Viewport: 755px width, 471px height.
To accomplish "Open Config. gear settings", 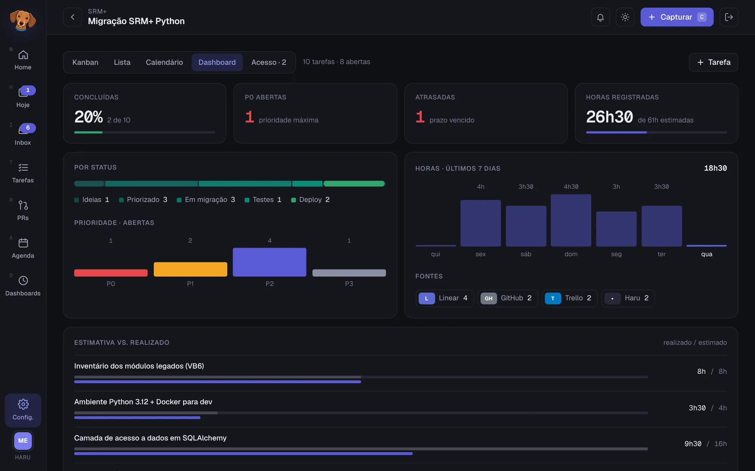I will point(23,410).
